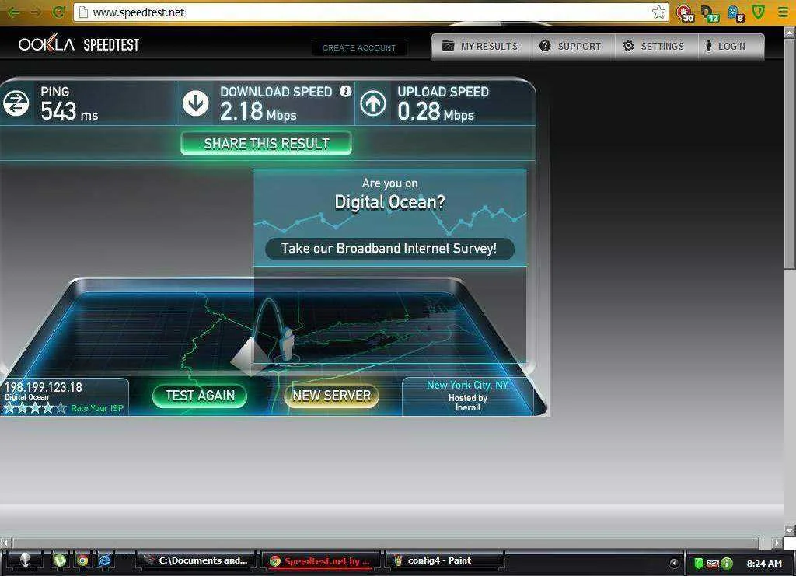
Task: Click the horizontal scrollbar right arrow
Action: coord(777,543)
